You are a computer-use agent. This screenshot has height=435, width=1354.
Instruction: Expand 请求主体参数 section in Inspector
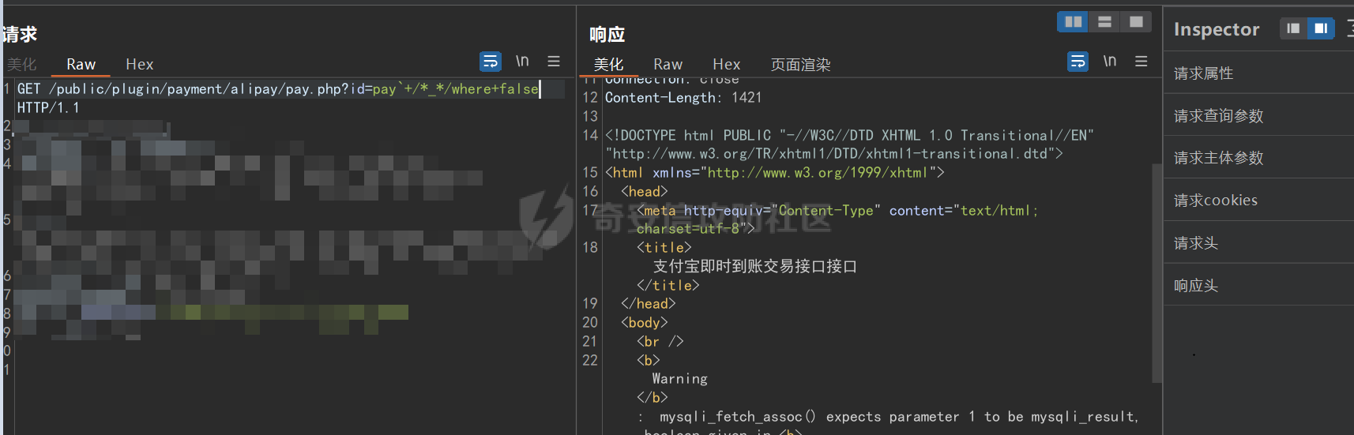point(1258,157)
